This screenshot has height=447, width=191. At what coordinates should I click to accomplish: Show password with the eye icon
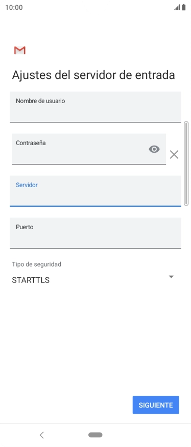pyautogui.click(x=154, y=149)
